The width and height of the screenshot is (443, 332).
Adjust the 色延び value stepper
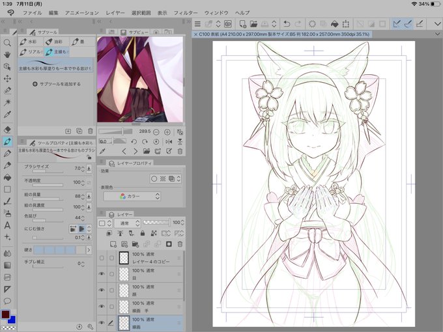83,218
